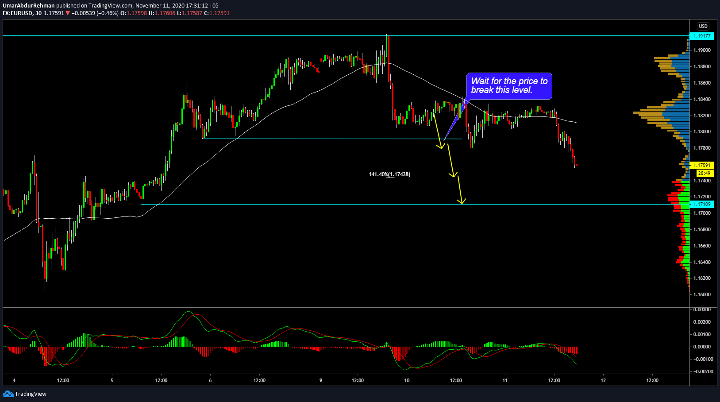Viewport: 720px width, 402px height.
Task: Click the 1.16800 price axis label
Action: coord(702,229)
